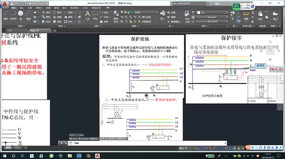Open the BYLAYER linetype dropdown
The height and width of the screenshot is (159, 285).
[227, 21]
